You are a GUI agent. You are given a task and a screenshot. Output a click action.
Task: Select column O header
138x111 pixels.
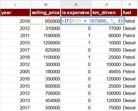tap(106, 4)
